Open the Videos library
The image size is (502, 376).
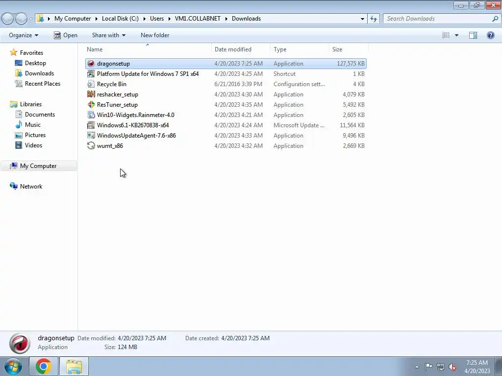pyautogui.click(x=33, y=145)
